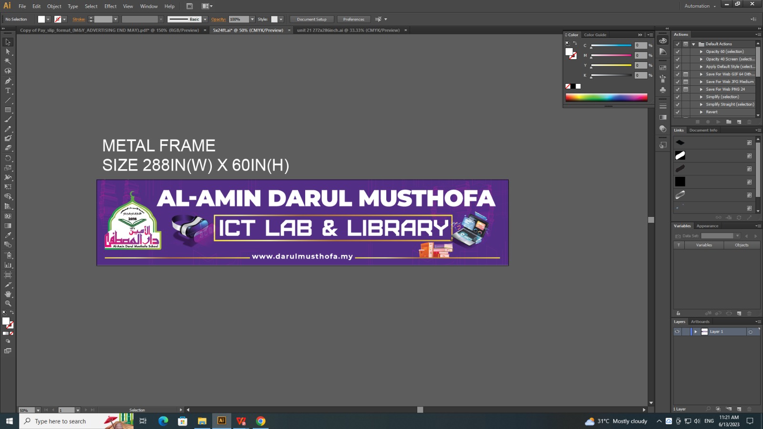Click the Cyan slider in Color panel
Viewport: 763px width, 429px height.
[611, 46]
